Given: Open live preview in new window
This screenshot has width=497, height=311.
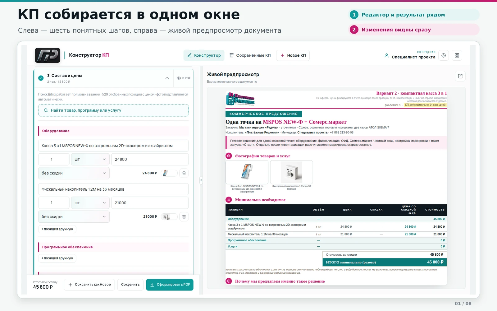Looking at the screenshot, I should click(x=460, y=76).
